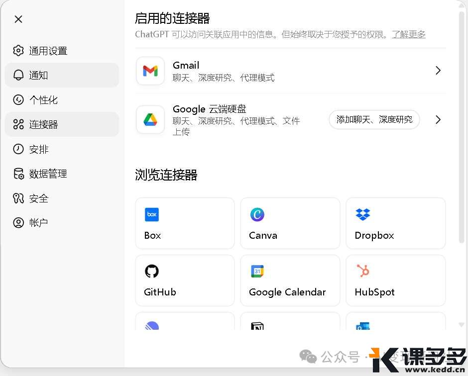Select 连接器 in the sidebar
468x376 pixels.
43,124
